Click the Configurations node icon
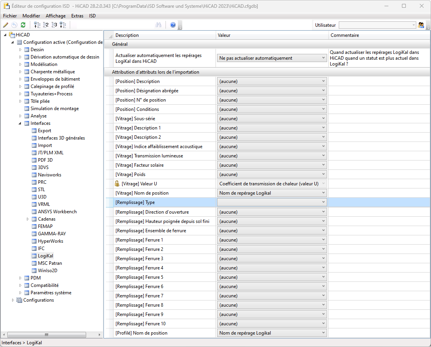The width and height of the screenshot is (431, 347). [19, 300]
